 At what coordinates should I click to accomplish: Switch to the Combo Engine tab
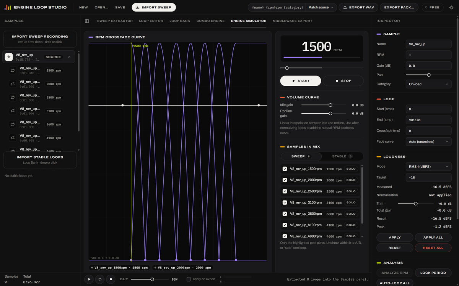pyautogui.click(x=210, y=21)
